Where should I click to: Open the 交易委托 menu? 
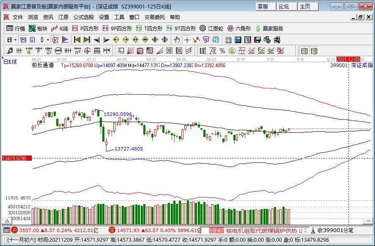154,17
